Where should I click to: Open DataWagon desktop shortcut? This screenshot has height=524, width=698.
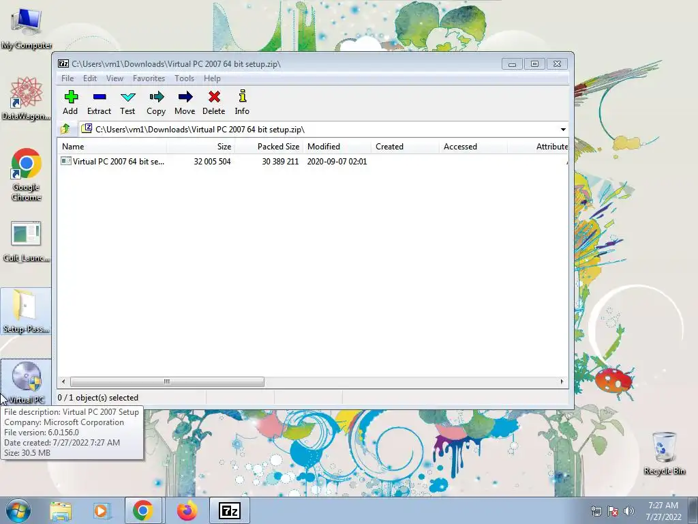27,98
